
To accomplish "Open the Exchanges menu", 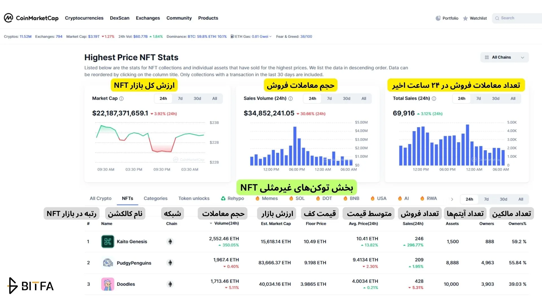I will click(x=148, y=18).
